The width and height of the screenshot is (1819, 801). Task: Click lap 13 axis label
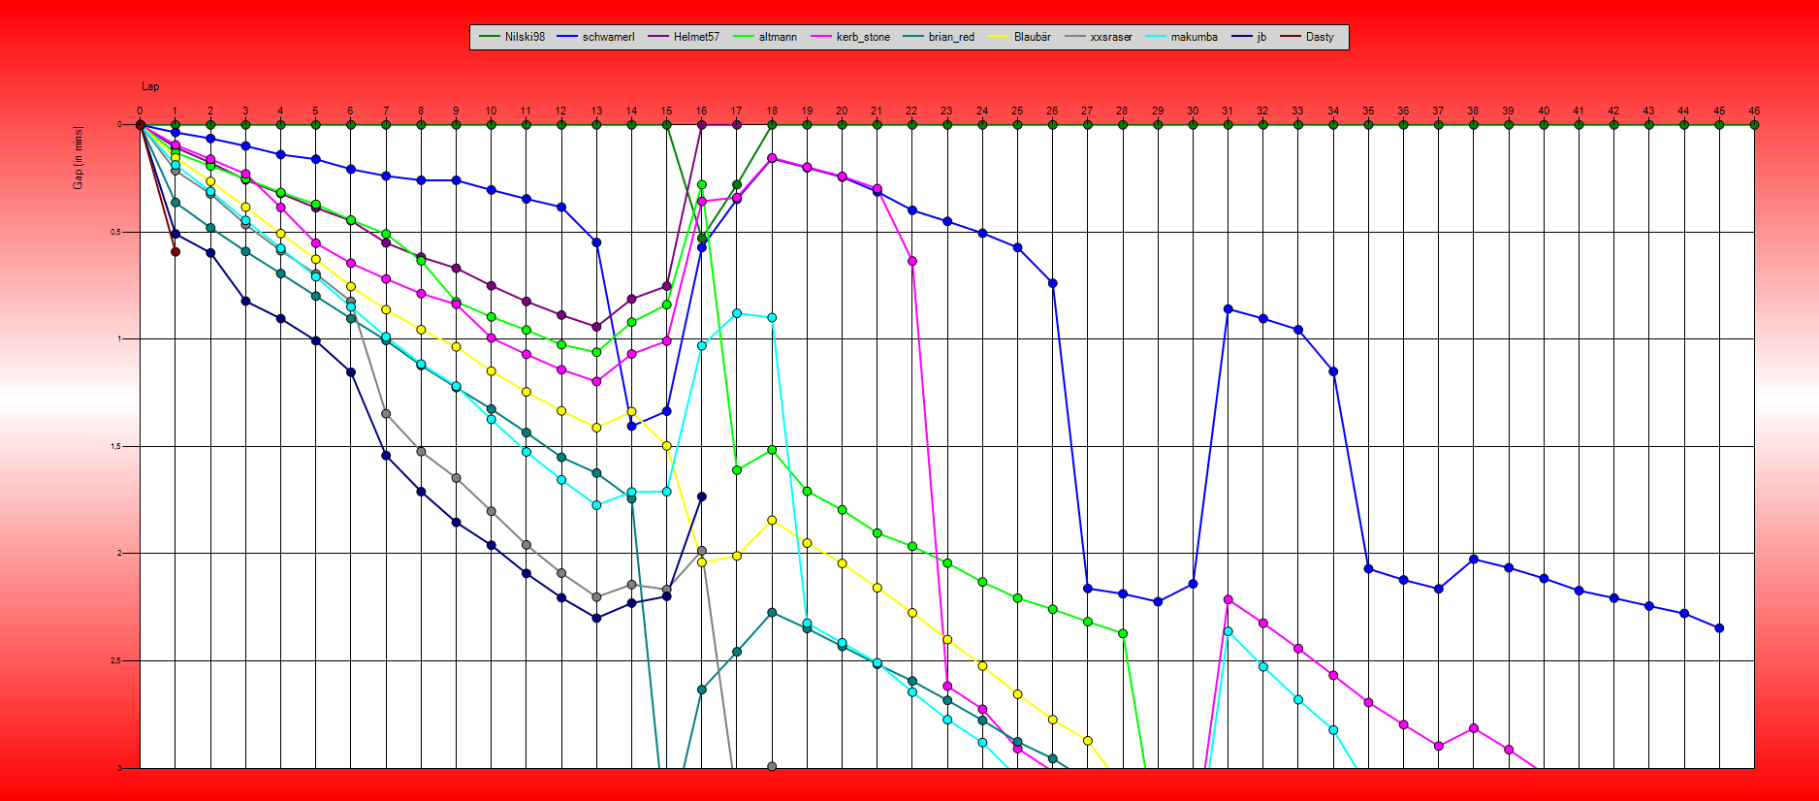point(596,111)
